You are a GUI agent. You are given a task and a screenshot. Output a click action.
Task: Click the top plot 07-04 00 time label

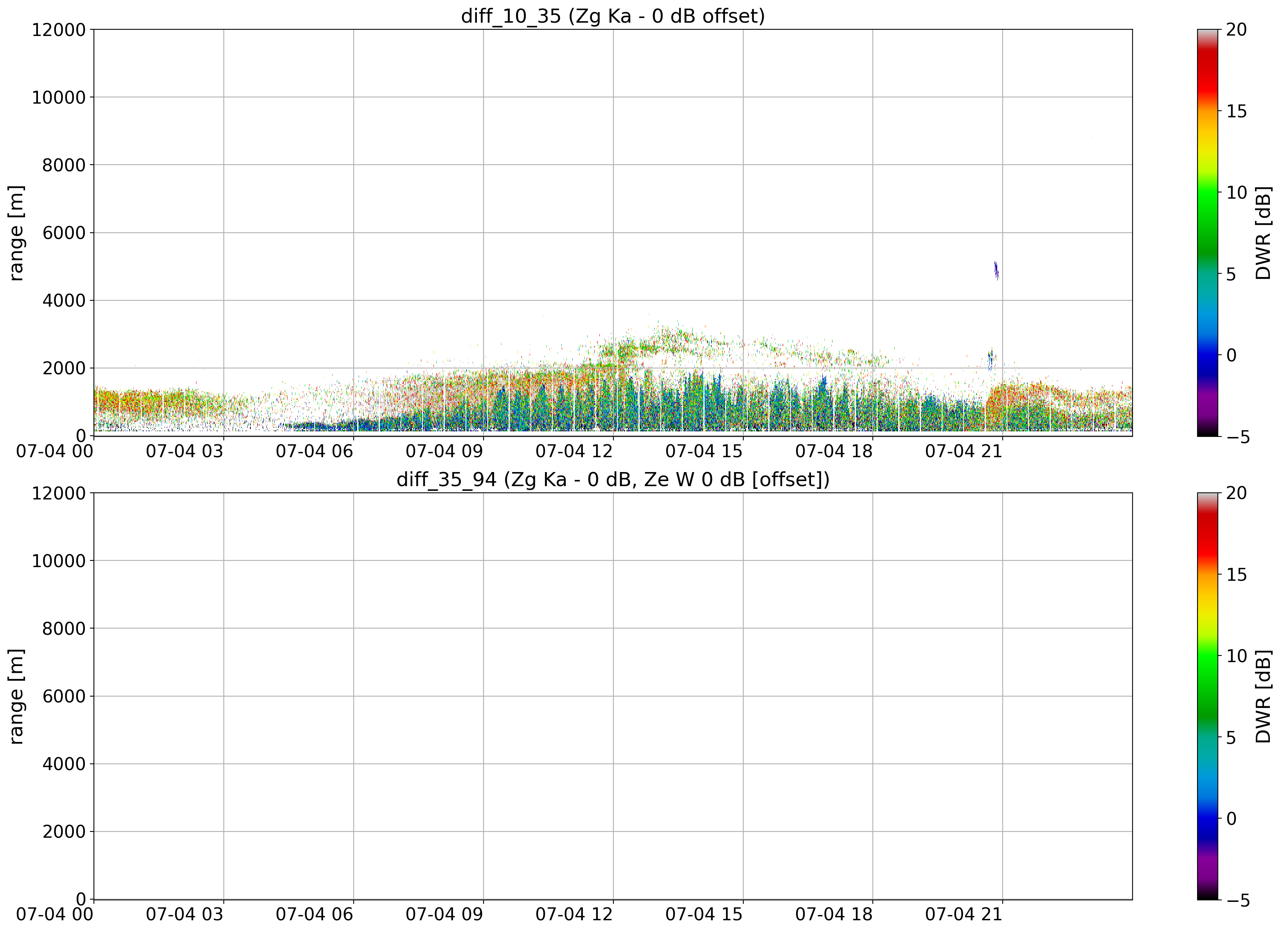tap(55, 451)
